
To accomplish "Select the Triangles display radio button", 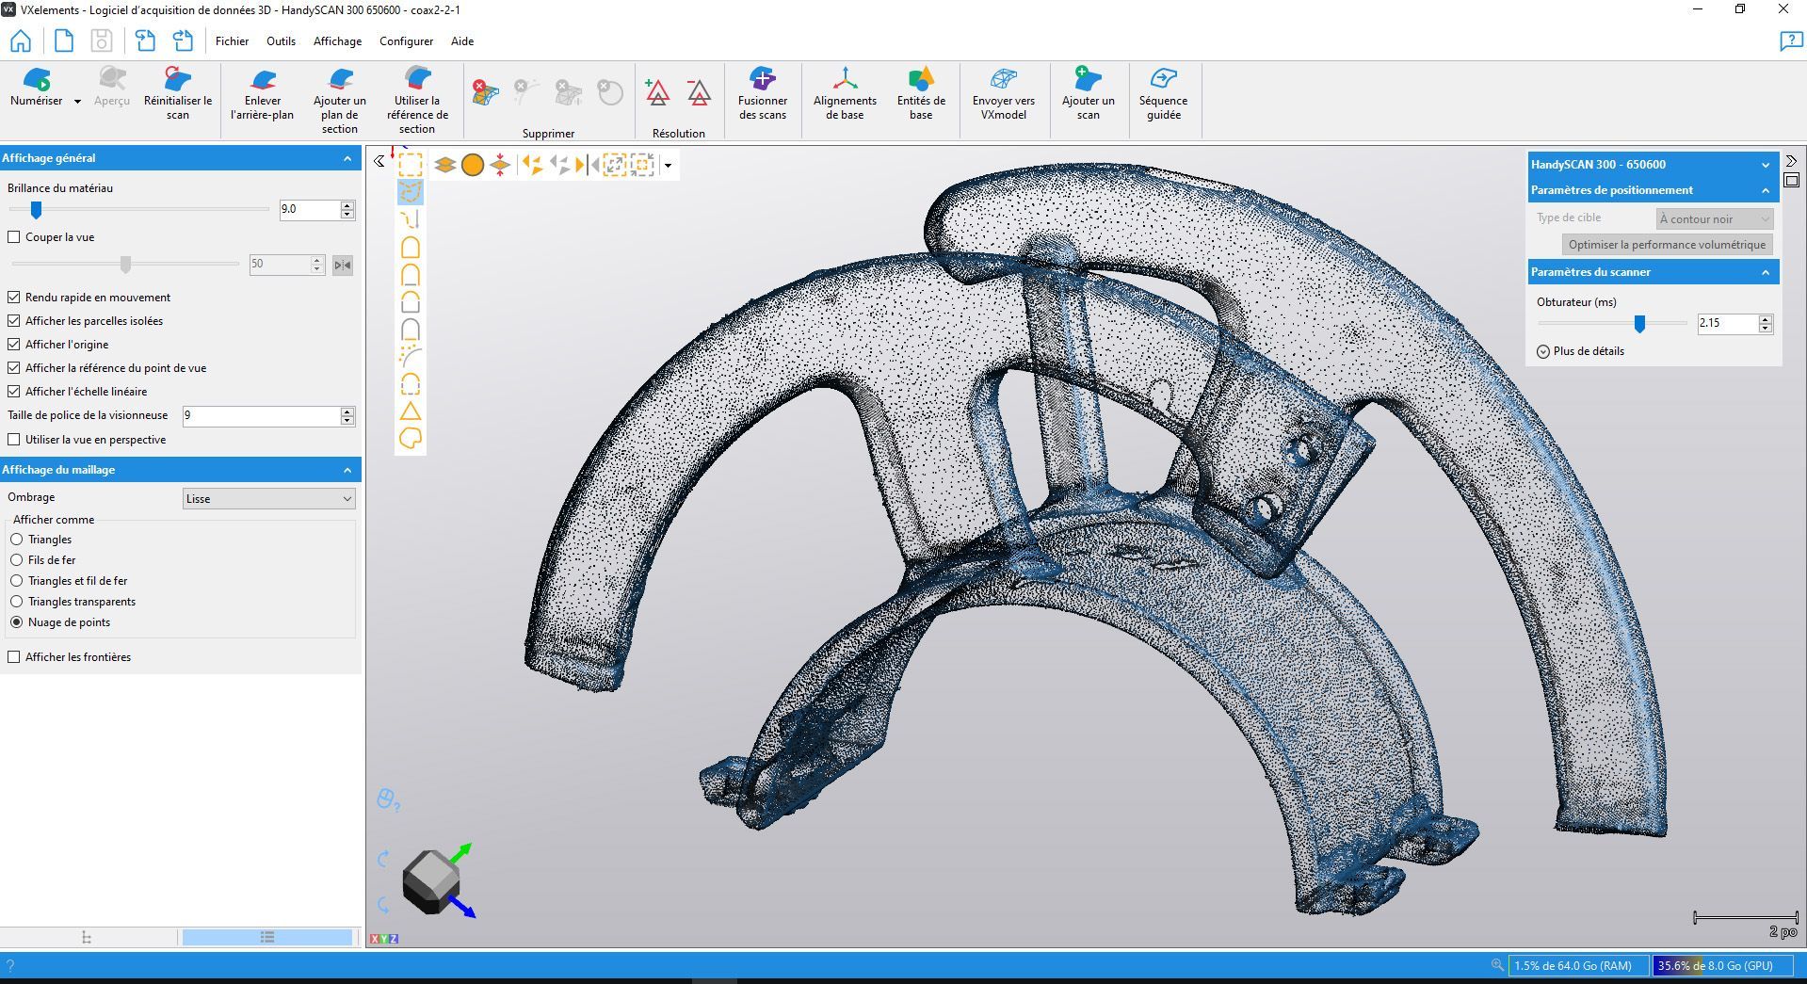I will click(17, 539).
